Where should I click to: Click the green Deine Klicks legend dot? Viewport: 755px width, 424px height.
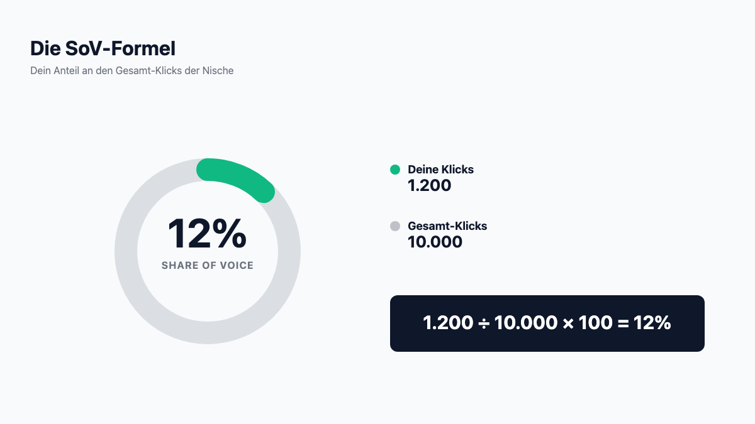395,170
